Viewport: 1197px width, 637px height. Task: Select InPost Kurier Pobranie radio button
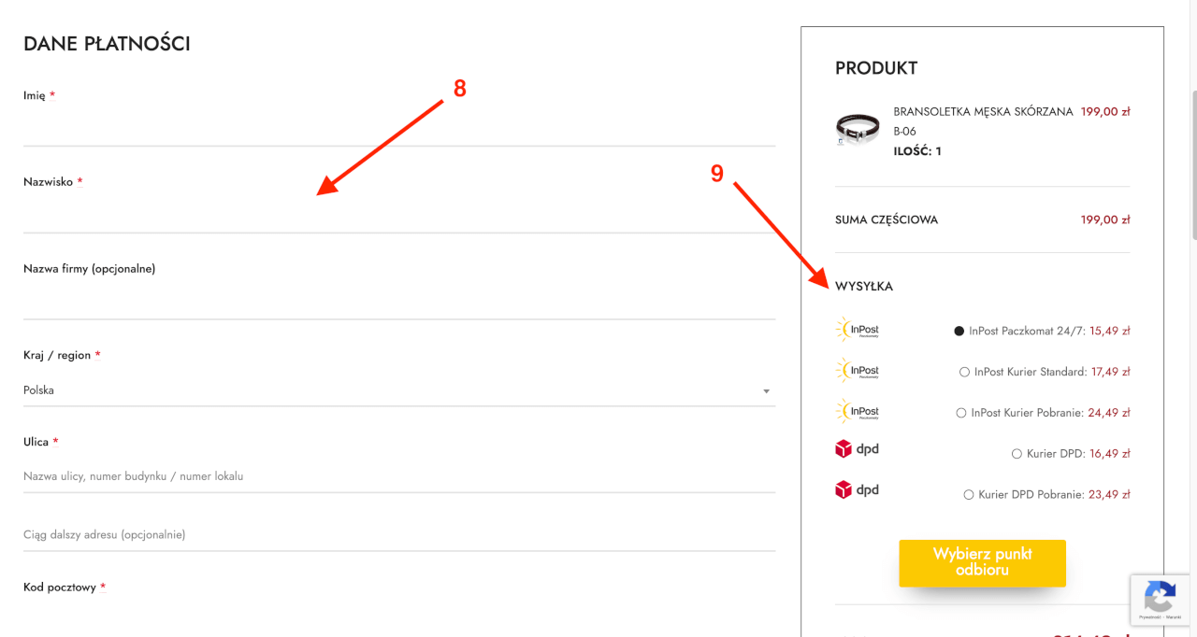click(961, 413)
